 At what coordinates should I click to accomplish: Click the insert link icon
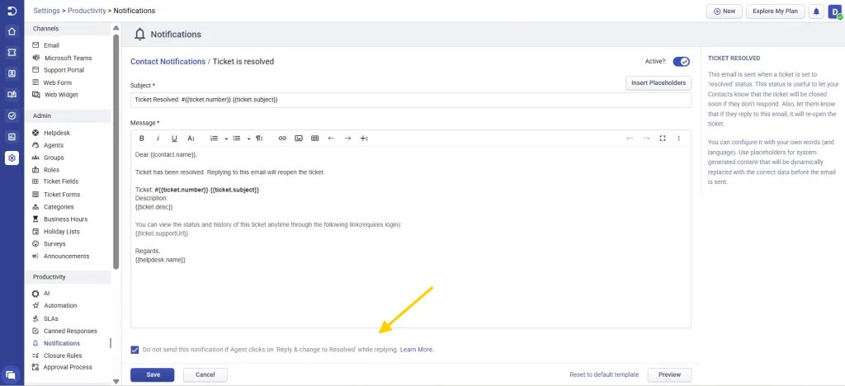281,139
